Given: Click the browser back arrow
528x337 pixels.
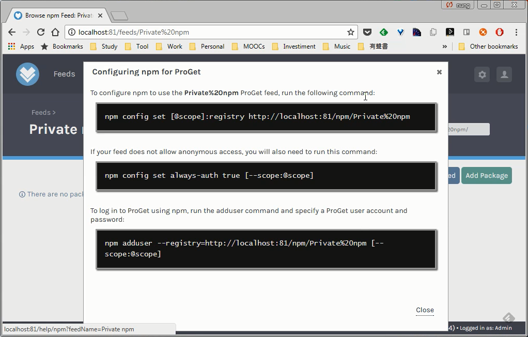Looking at the screenshot, I should click(12, 32).
